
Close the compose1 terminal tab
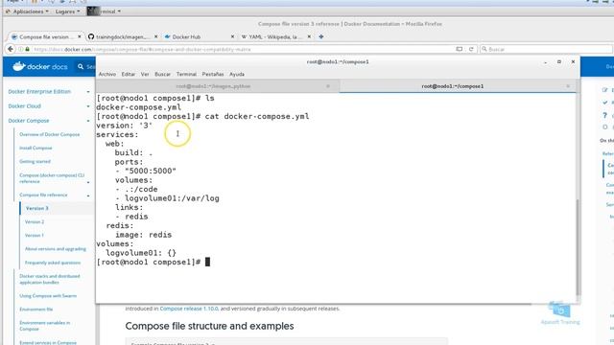pyautogui.click(x=568, y=86)
